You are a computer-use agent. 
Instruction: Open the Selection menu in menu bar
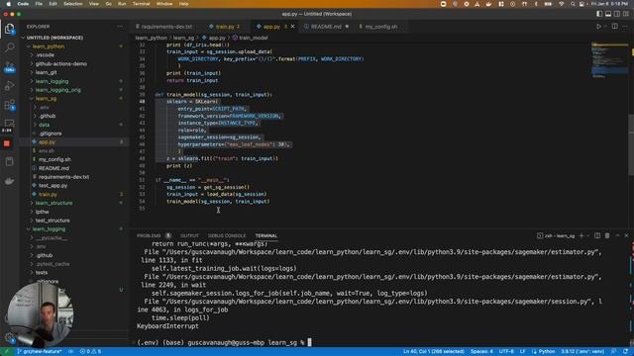coord(72,4)
